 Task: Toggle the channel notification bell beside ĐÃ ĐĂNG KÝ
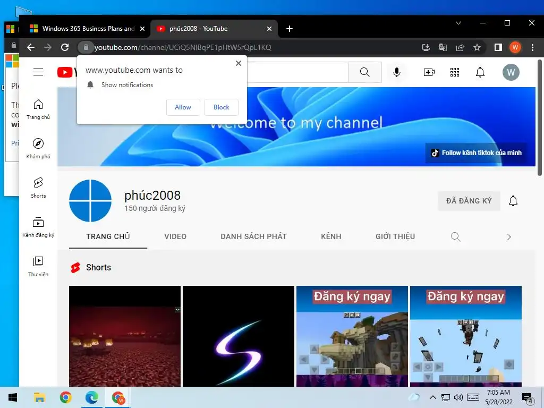(513, 201)
